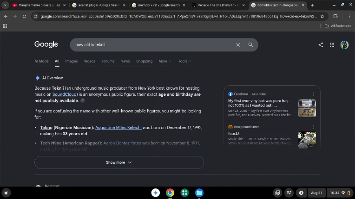Follow the SoundCloud link
Image resolution: width=355 pixels, height=199 pixels.
(64, 94)
